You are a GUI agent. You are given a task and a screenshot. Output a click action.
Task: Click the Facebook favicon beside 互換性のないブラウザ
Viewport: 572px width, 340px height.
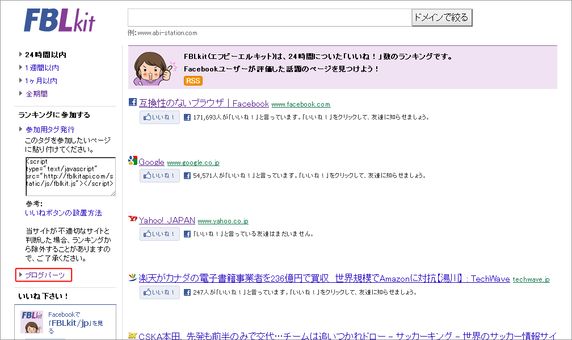click(x=133, y=102)
